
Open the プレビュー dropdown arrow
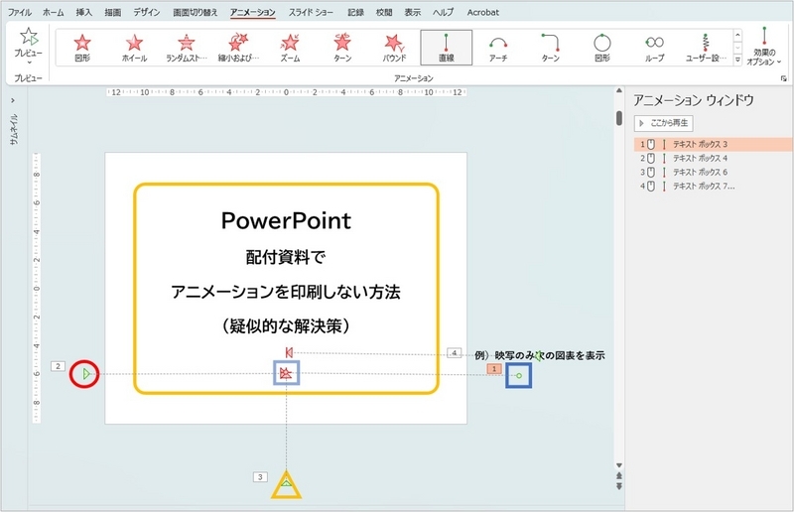point(29,63)
